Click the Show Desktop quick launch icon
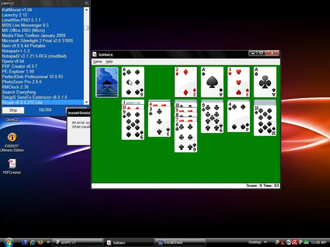The width and height of the screenshot is (330, 247). 24,242
